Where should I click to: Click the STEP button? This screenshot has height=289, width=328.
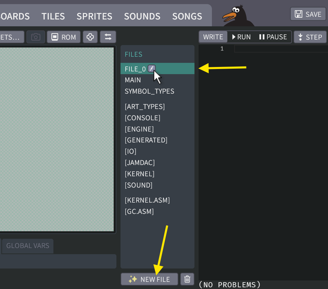click(310, 37)
